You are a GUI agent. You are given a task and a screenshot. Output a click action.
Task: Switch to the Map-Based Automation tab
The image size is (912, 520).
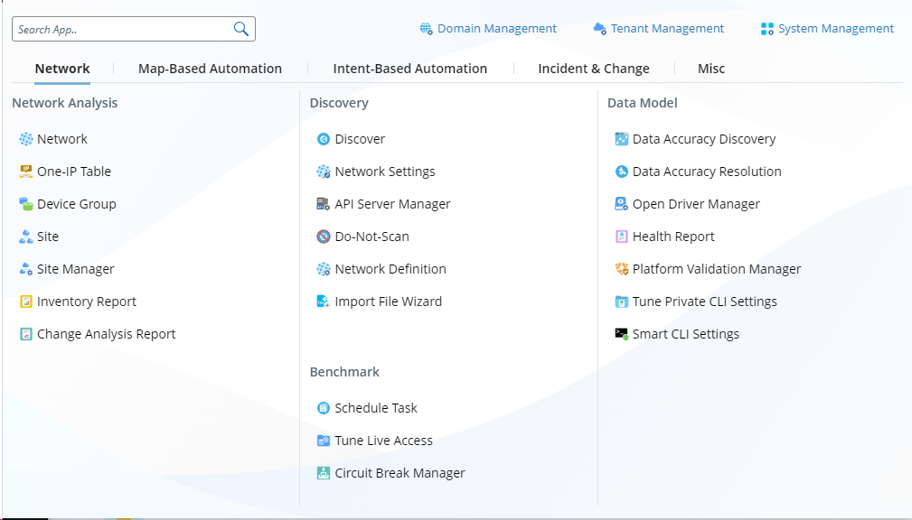pyautogui.click(x=210, y=69)
